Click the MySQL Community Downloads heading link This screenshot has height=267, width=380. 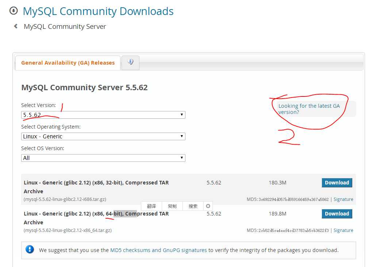98,11
